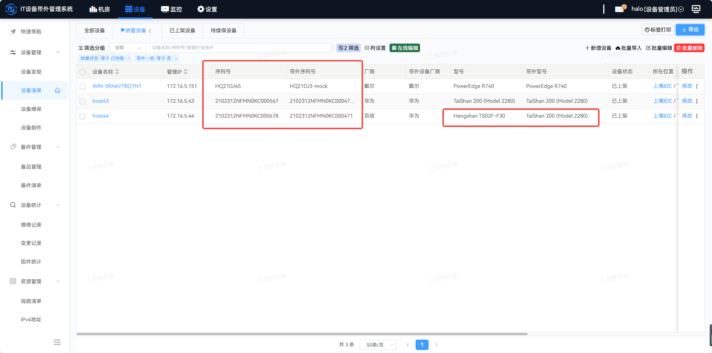Image resolution: width=712 pixels, height=353 pixels.
Task: Check the host43 row checkbox
Action: point(83,101)
